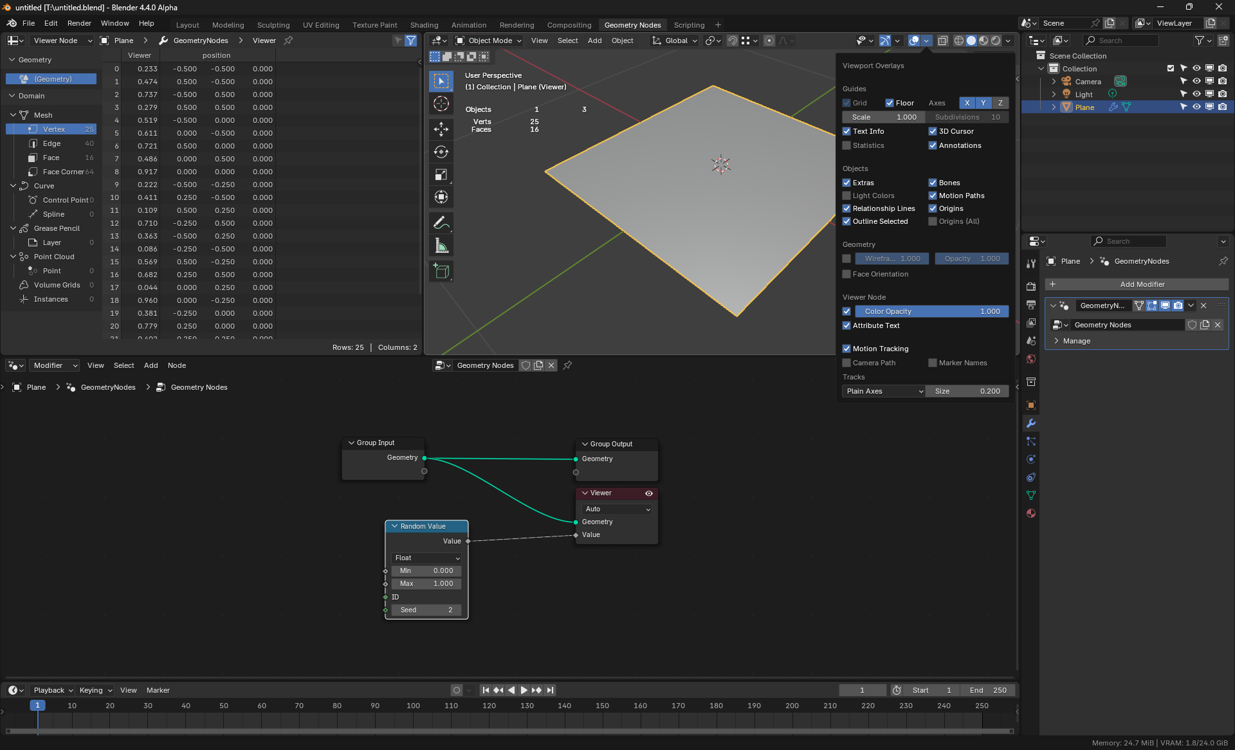Activate the Annotate pencil tool
This screenshot has width=1235, height=750.
tap(441, 223)
